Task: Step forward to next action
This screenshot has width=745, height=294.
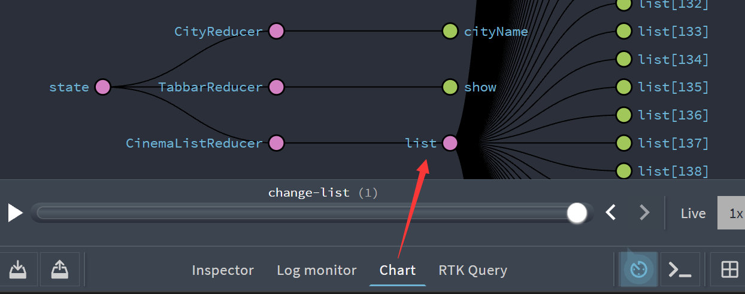Action: 644,212
